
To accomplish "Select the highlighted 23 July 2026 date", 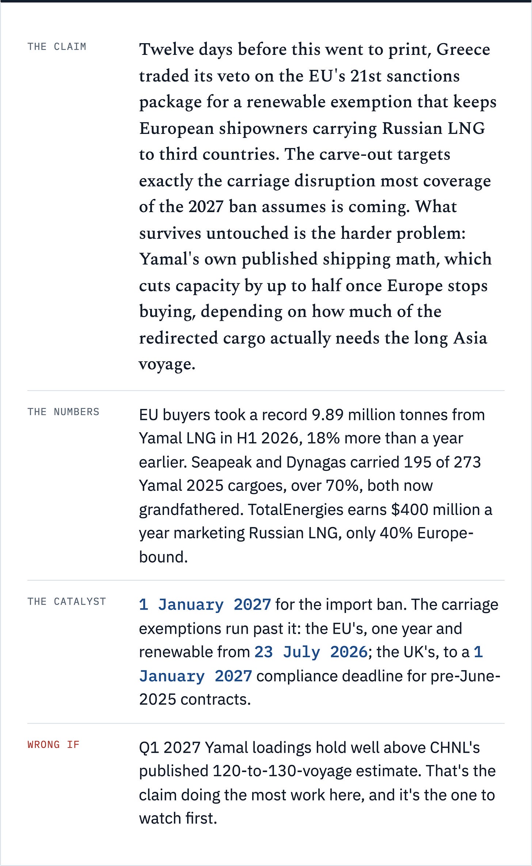I will tap(311, 652).
